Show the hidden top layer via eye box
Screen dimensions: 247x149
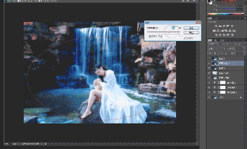209,58
